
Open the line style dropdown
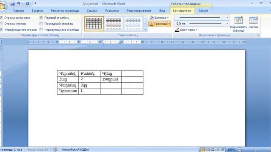click(x=227, y=18)
